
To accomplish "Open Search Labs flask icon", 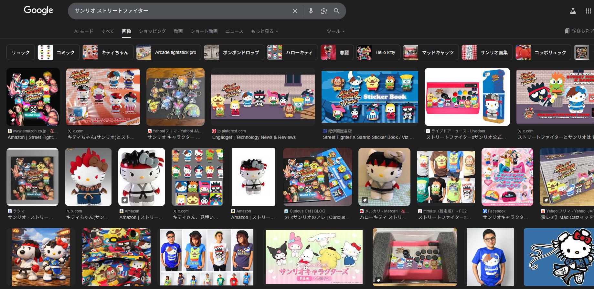I will pyautogui.click(x=573, y=11).
